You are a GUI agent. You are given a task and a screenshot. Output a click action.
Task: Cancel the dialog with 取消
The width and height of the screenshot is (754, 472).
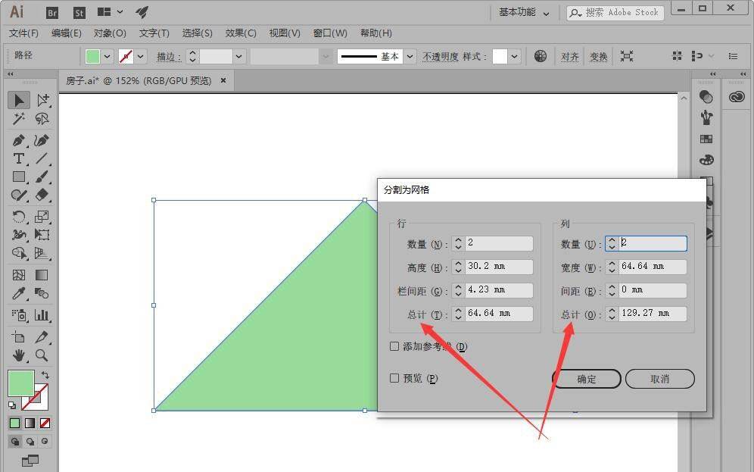pos(660,379)
